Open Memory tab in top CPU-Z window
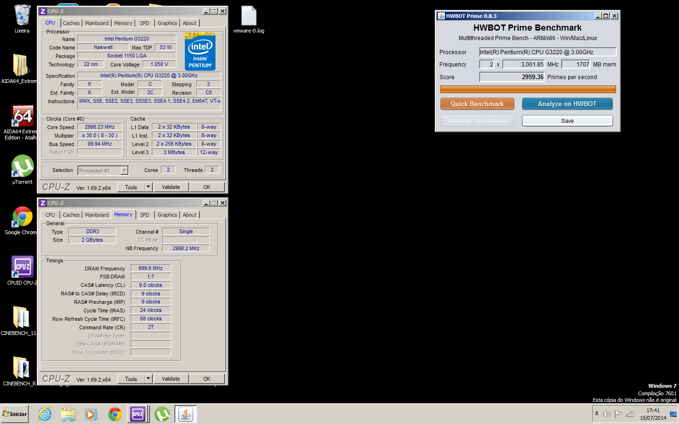This screenshot has width=679, height=424. click(x=123, y=23)
